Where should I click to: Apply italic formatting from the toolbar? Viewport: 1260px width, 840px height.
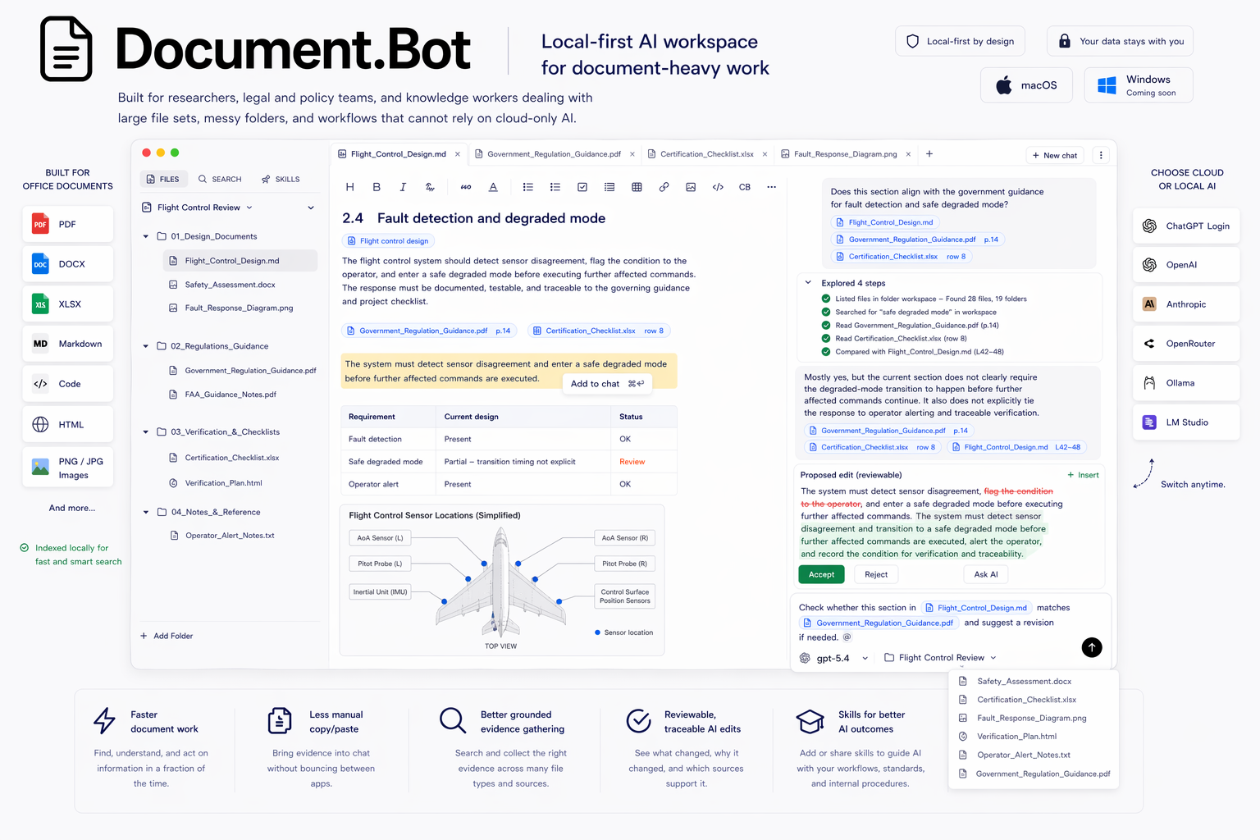(403, 187)
